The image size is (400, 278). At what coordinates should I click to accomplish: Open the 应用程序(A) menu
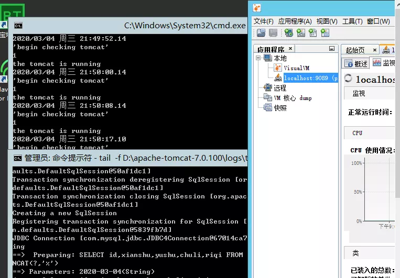tap(295, 21)
